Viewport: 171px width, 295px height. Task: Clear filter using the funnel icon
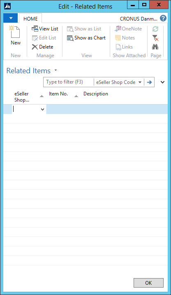point(155,38)
